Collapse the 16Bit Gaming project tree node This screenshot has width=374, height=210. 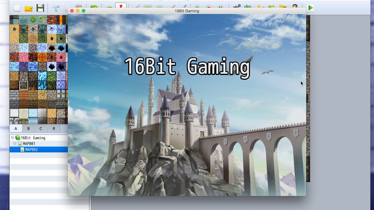pos(12,138)
